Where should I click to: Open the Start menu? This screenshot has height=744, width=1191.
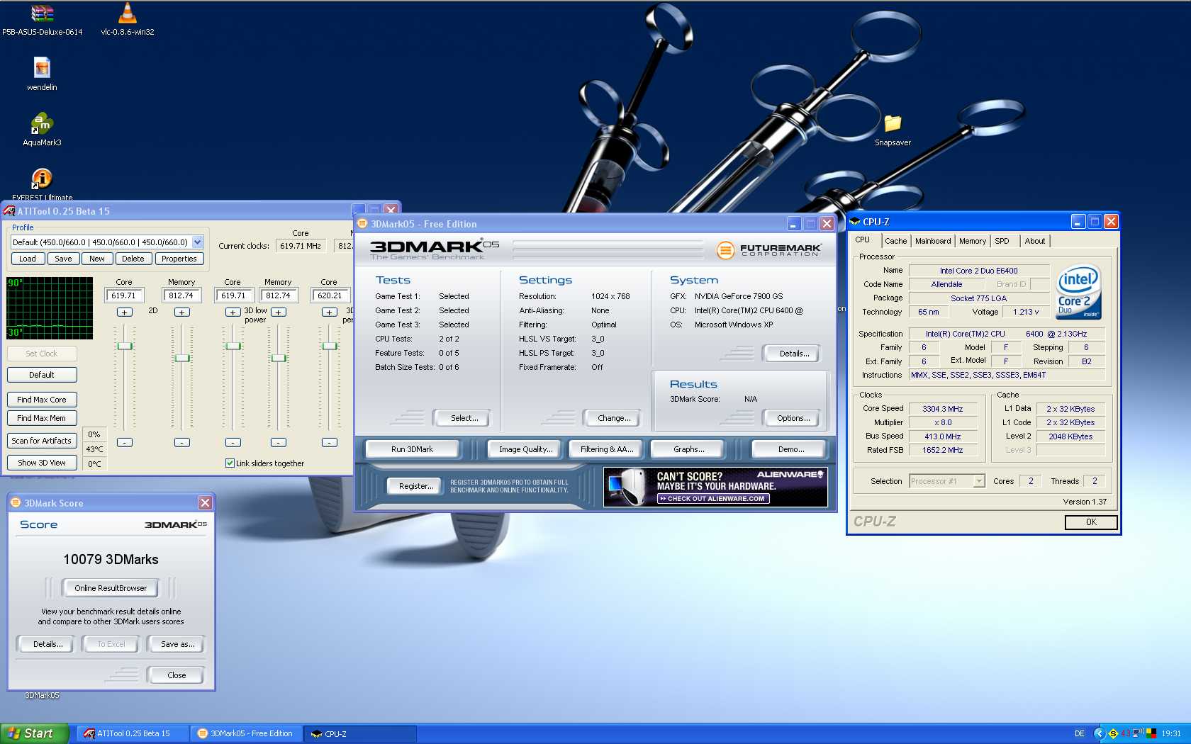coord(35,733)
